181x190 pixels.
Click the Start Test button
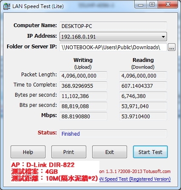pyautogui.click(x=150, y=152)
